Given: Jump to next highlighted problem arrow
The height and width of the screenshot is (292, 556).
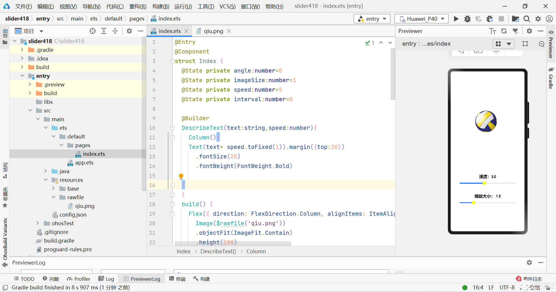Looking at the screenshot, I should [x=390, y=42].
